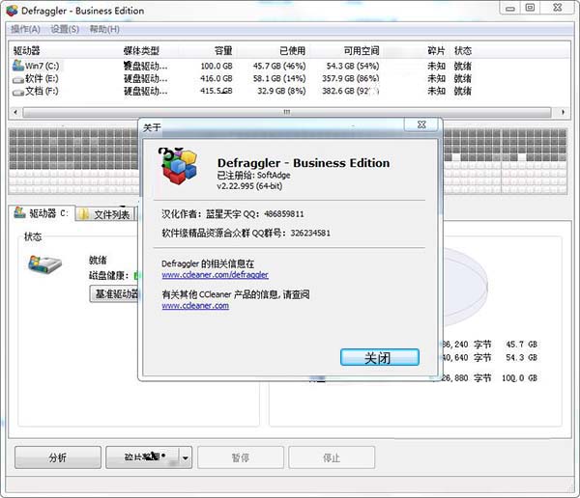Open the 设置(S) menu
Image resolution: width=580 pixels, height=498 pixels.
[65, 29]
